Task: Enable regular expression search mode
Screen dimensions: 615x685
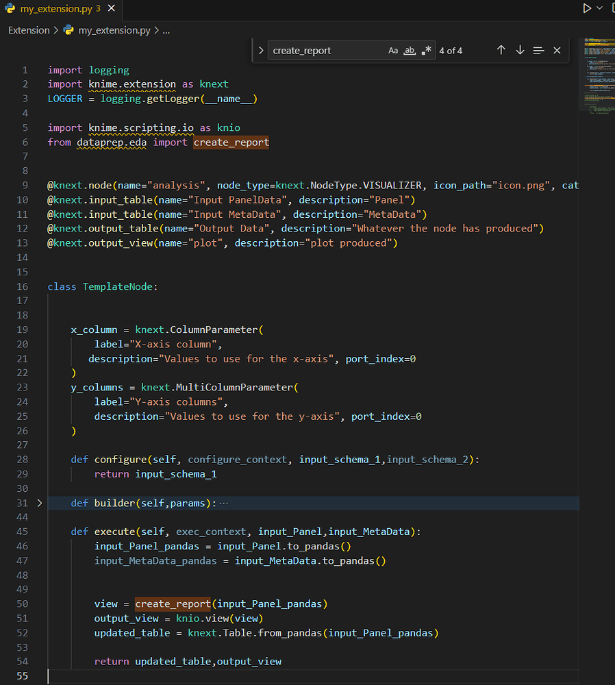Action: point(426,50)
